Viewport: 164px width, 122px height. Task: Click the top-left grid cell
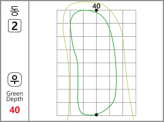pos(63,17)
